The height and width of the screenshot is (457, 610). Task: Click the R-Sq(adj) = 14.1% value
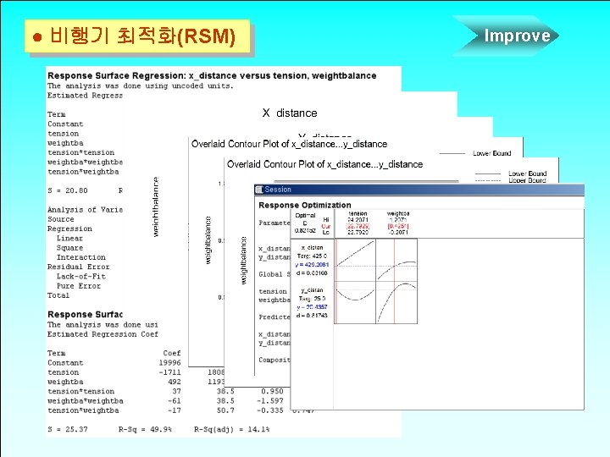pyautogui.click(x=232, y=429)
